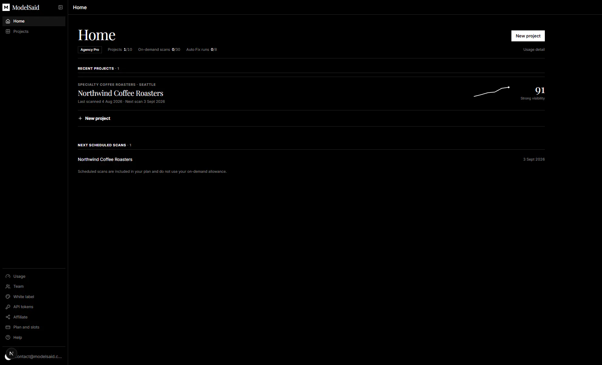Click the Recent Projects section heading
The width and height of the screenshot is (602, 365).
click(98, 68)
